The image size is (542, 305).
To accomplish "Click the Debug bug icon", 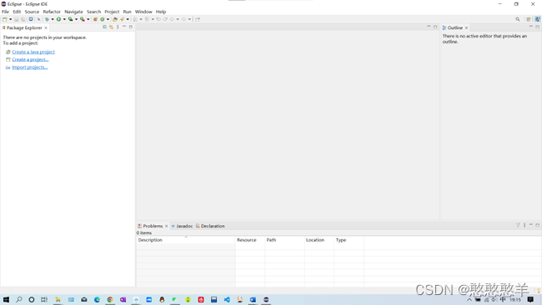I will pyautogui.click(x=47, y=19).
